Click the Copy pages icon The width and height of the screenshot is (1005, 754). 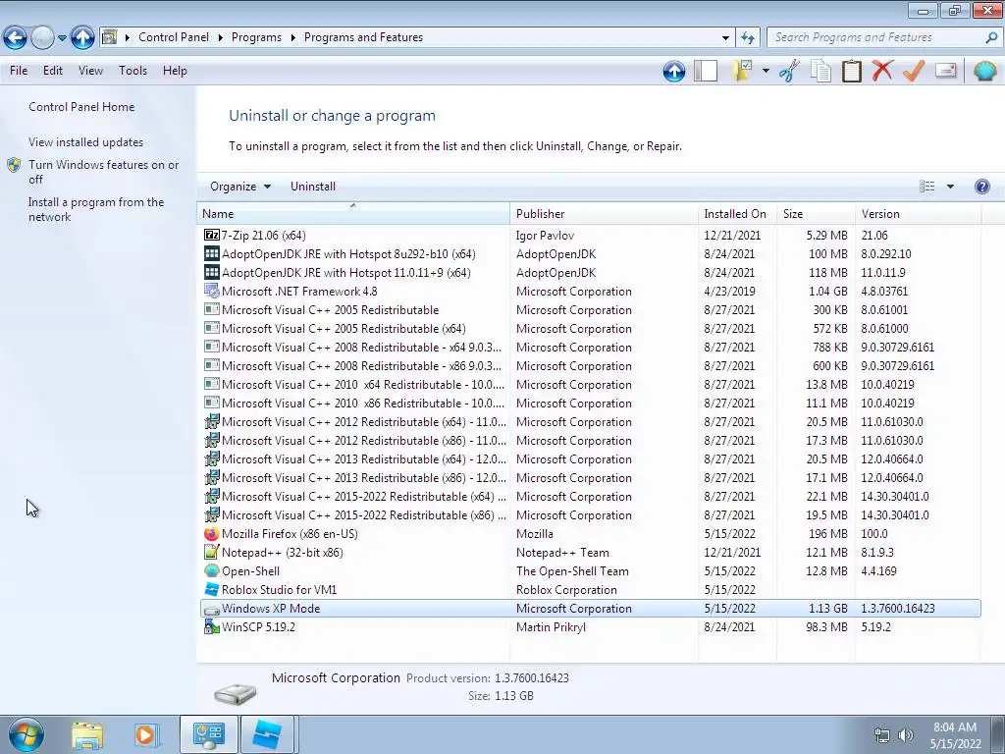820,71
